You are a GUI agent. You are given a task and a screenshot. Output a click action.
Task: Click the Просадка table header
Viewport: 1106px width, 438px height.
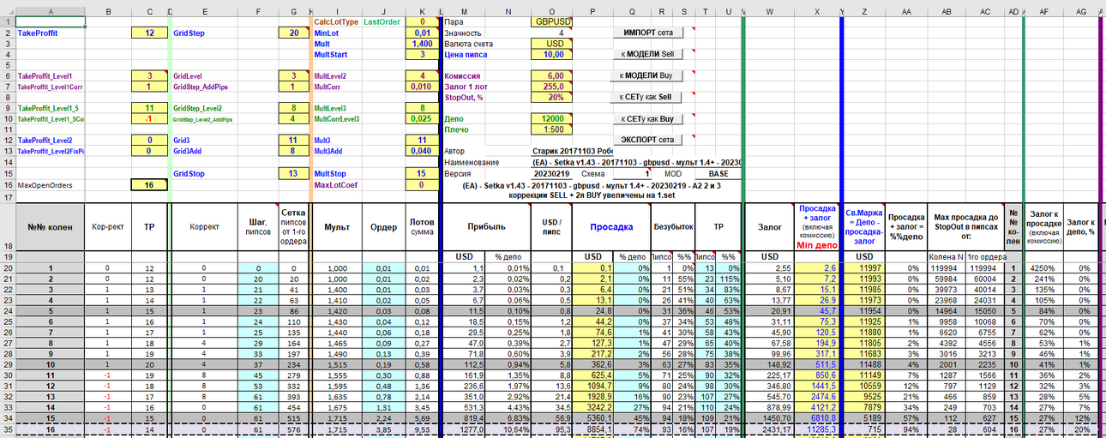[612, 227]
